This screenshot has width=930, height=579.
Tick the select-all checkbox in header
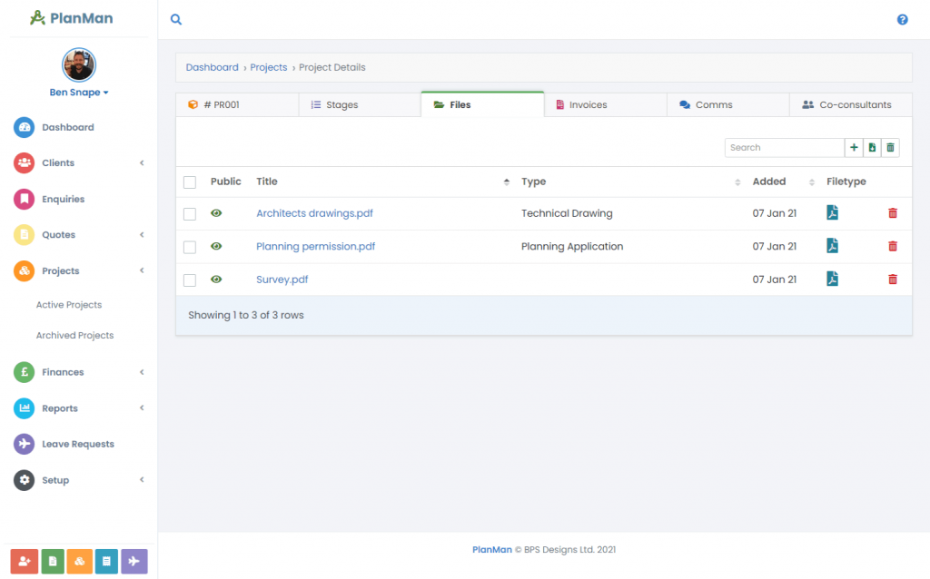pyautogui.click(x=190, y=182)
